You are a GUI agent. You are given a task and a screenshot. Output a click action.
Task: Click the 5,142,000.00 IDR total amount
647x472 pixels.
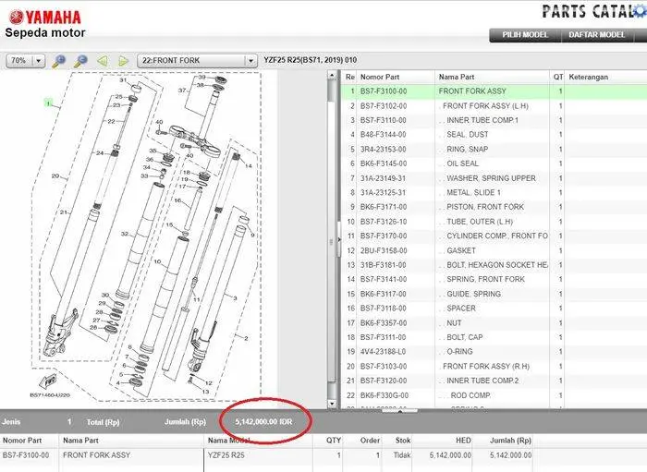(263, 422)
